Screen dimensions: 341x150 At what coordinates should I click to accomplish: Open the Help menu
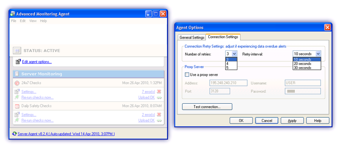tap(43, 21)
